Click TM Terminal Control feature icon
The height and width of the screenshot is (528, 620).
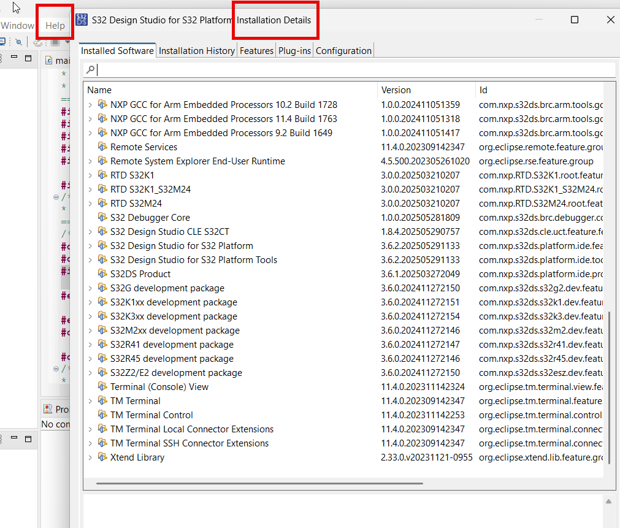coord(102,415)
